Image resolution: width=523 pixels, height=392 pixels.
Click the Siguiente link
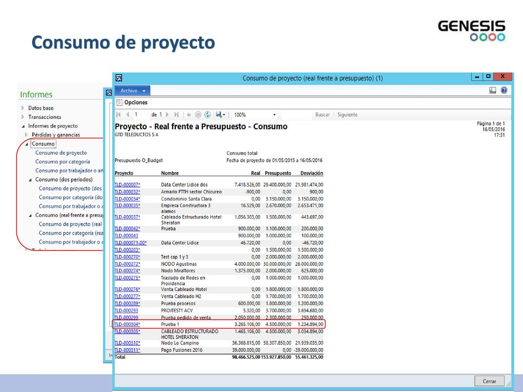(347, 115)
